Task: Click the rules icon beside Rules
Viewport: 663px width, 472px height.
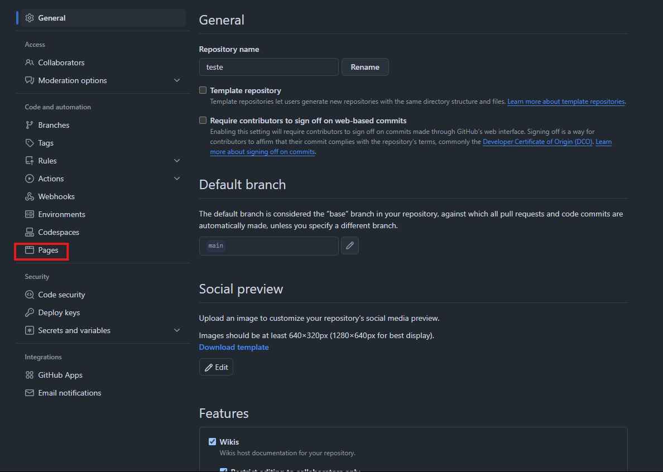Action: [x=29, y=161]
